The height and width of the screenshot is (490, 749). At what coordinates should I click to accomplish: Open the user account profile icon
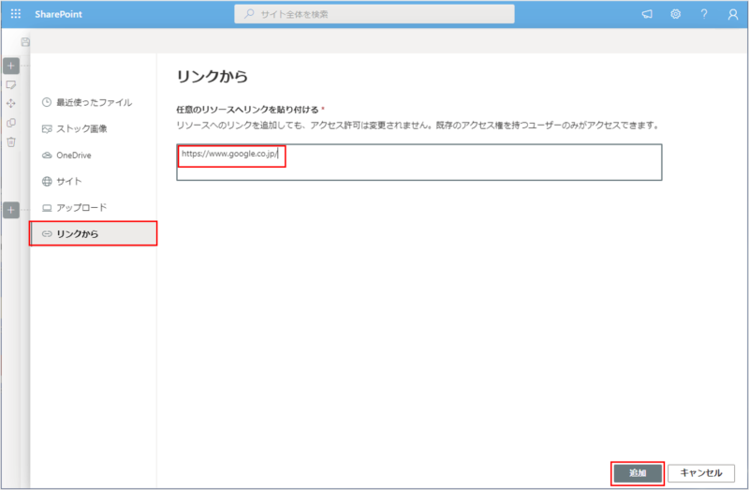point(732,14)
